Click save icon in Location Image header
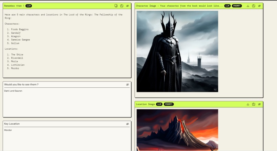The height and width of the screenshot is (151, 277). tap(254, 104)
